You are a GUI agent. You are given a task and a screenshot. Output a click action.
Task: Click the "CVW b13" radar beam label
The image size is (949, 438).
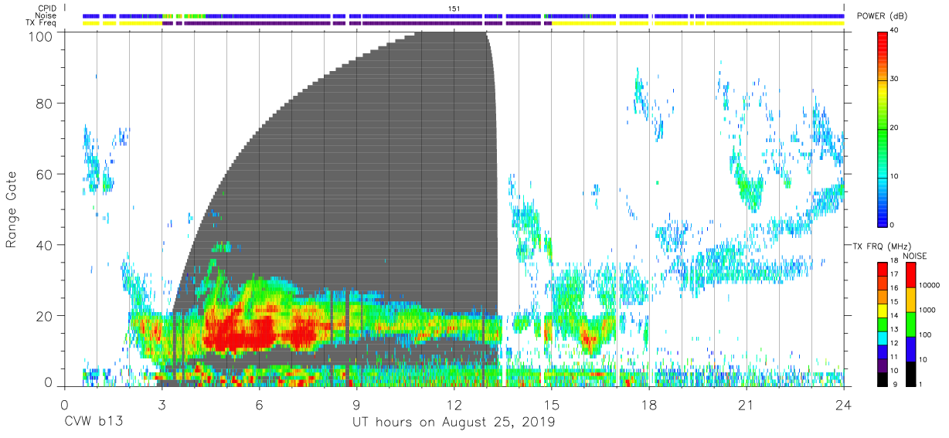pyautogui.click(x=94, y=423)
